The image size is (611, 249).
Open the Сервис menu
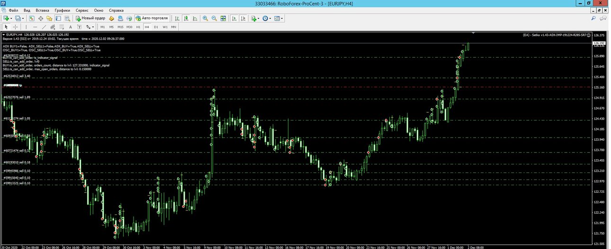coord(82,10)
